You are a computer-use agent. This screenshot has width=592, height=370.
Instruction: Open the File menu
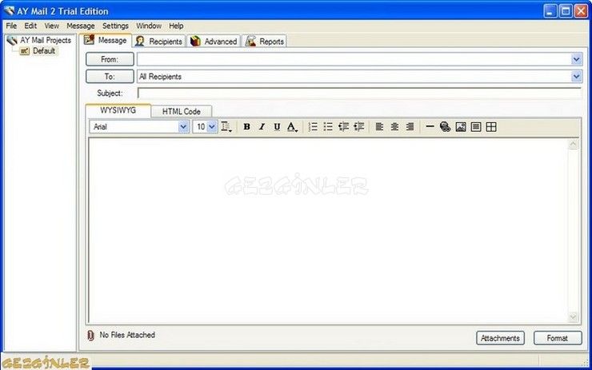tap(11, 26)
